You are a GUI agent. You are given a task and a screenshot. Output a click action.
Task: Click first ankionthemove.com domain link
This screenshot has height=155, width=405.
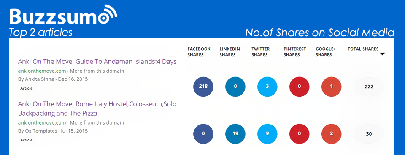(x=42, y=71)
